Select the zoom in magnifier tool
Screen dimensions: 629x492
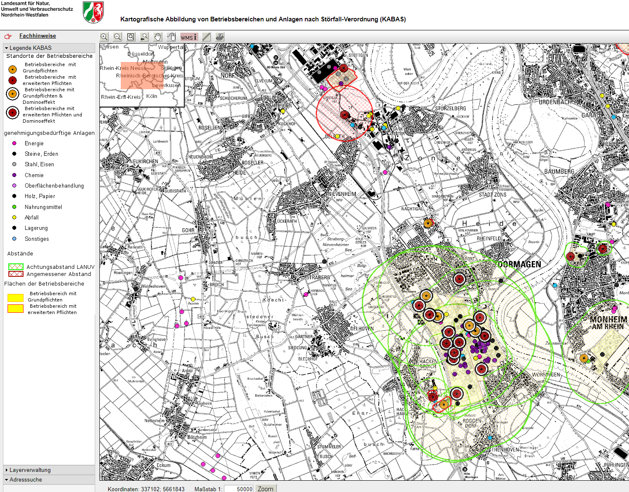click(104, 37)
